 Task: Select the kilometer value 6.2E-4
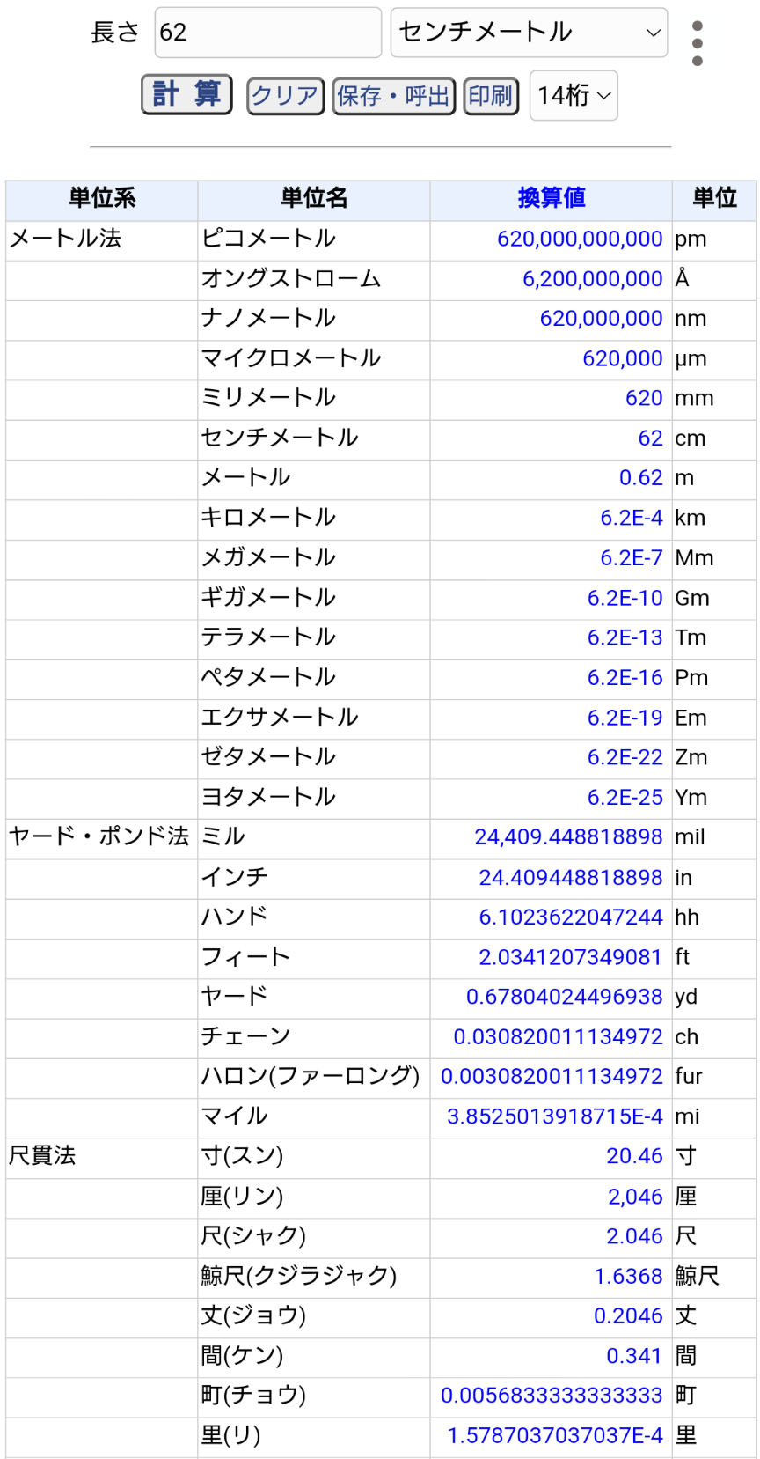631,518
